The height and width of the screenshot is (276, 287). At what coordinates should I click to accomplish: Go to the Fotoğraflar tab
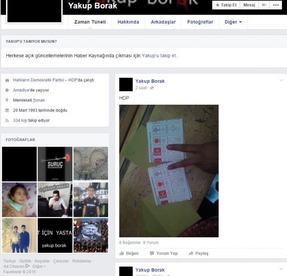pyautogui.click(x=200, y=22)
